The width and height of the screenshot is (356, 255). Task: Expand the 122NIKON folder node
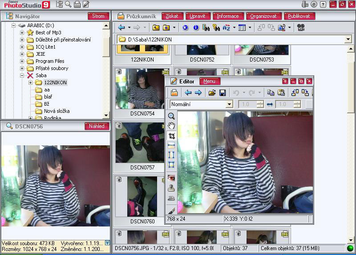click(x=30, y=82)
